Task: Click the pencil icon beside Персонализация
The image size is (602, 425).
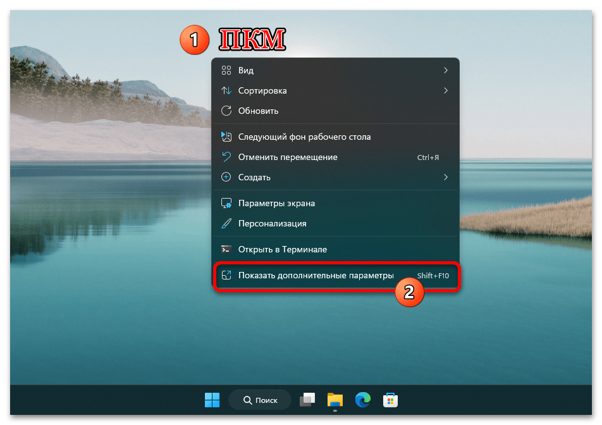Action: click(x=226, y=223)
